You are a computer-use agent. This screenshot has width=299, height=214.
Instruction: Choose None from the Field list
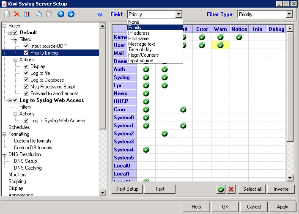coord(155,22)
